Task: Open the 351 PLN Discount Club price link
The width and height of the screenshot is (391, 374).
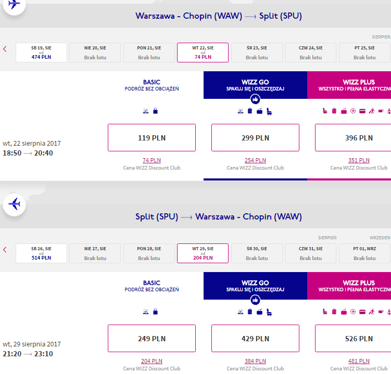Action: click(x=359, y=160)
